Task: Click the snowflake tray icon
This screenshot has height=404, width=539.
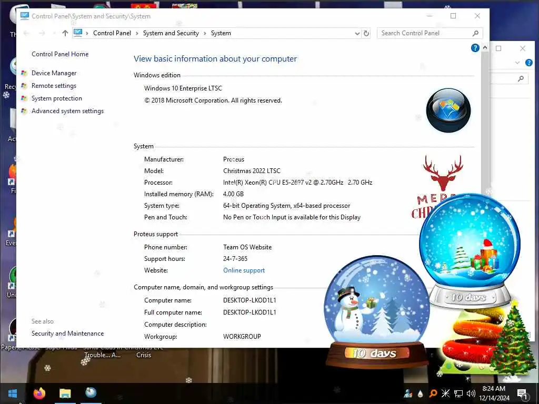Action: [x=445, y=393]
